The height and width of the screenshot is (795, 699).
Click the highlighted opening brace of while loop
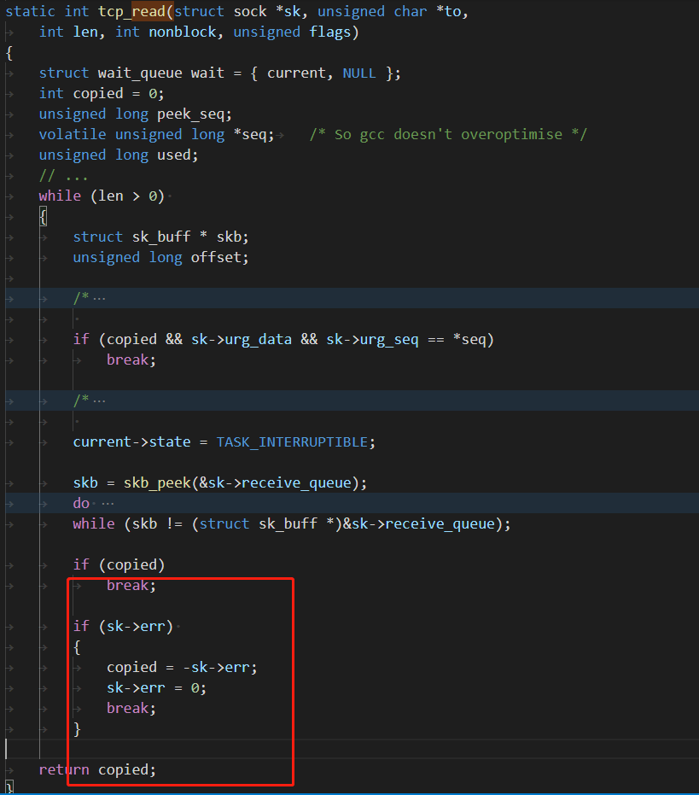click(43, 217)
